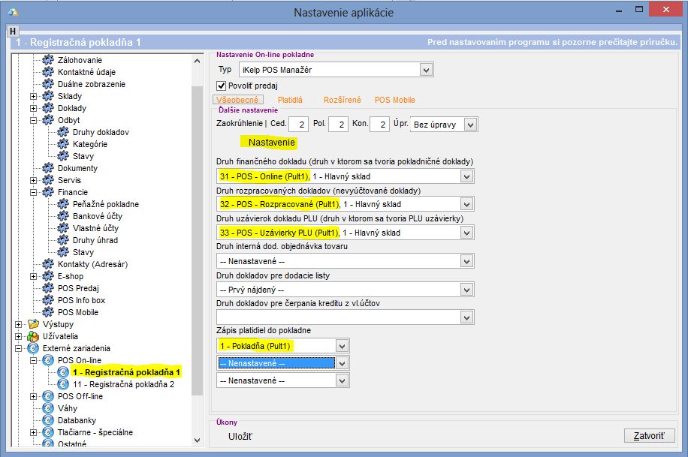Screen dimensions: 688x457
Task: Open the Druh finančného dokladu dropdown
Action: [x=466, y=176]
